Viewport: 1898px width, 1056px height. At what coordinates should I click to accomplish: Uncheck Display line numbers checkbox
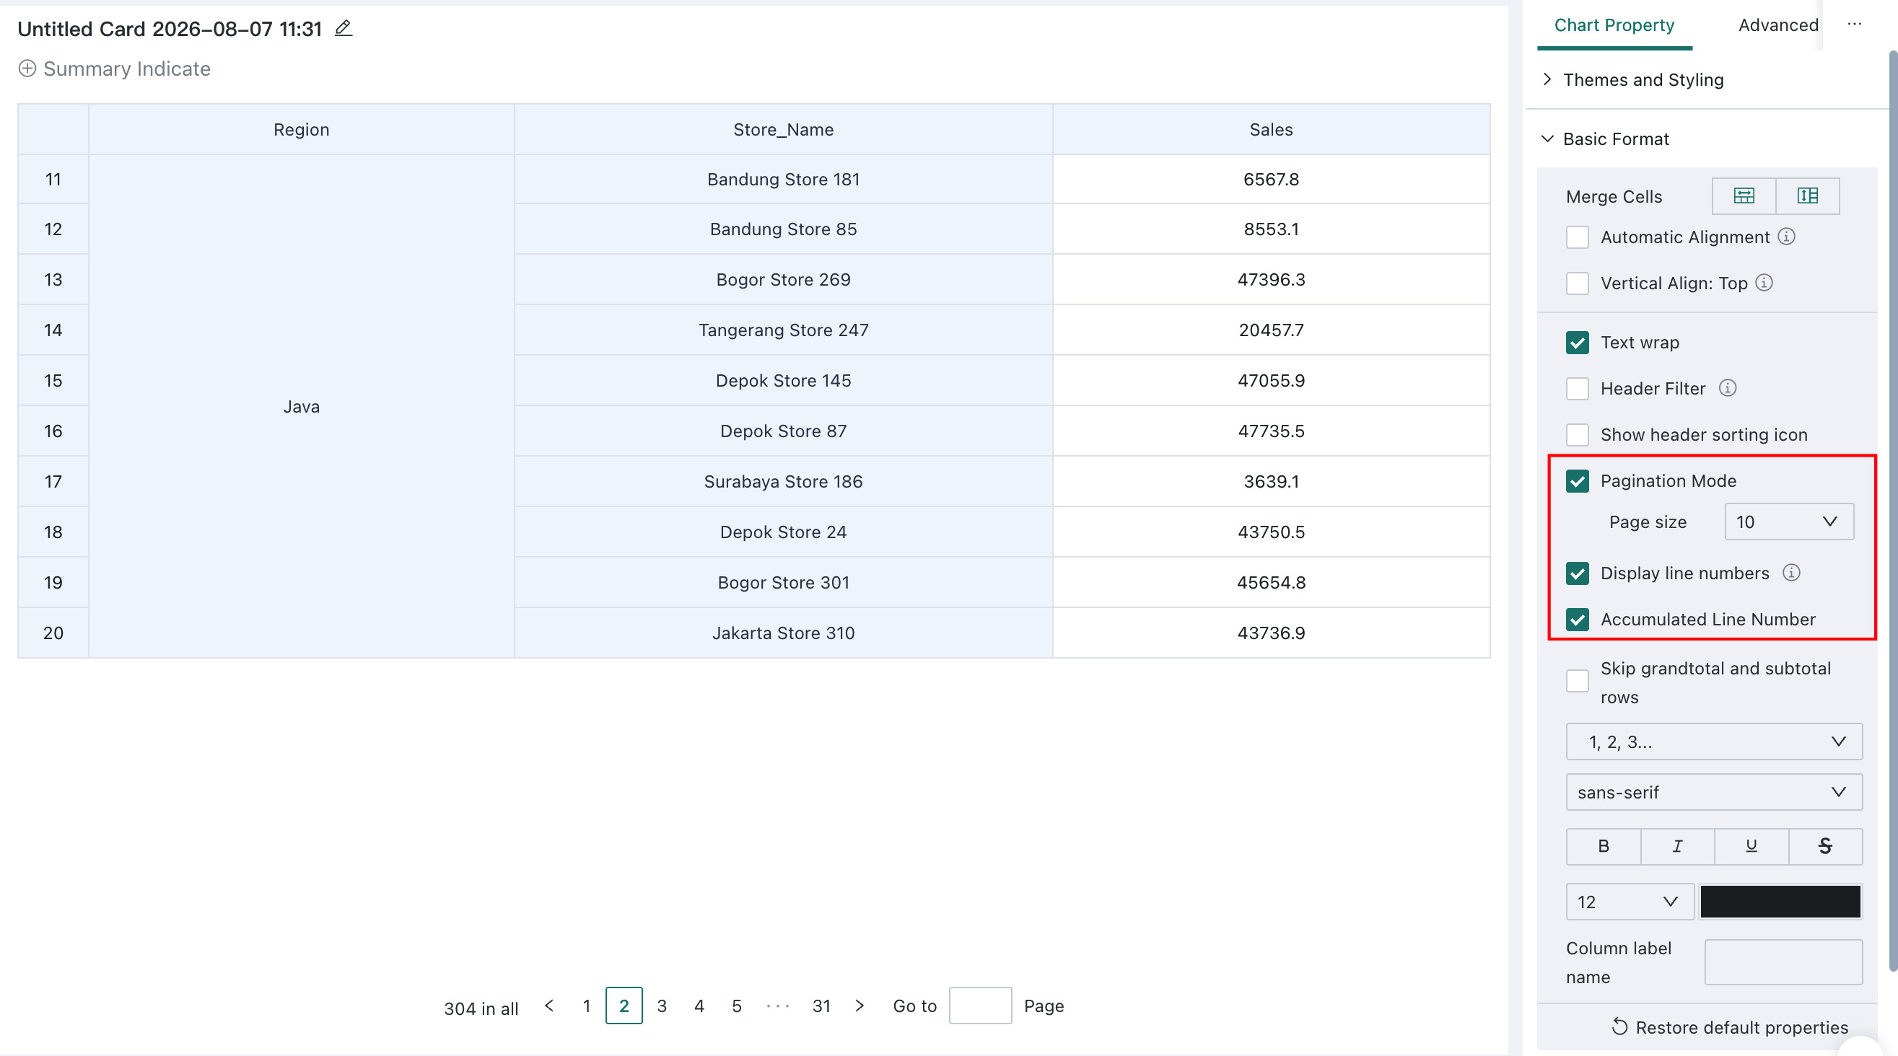1578,573
